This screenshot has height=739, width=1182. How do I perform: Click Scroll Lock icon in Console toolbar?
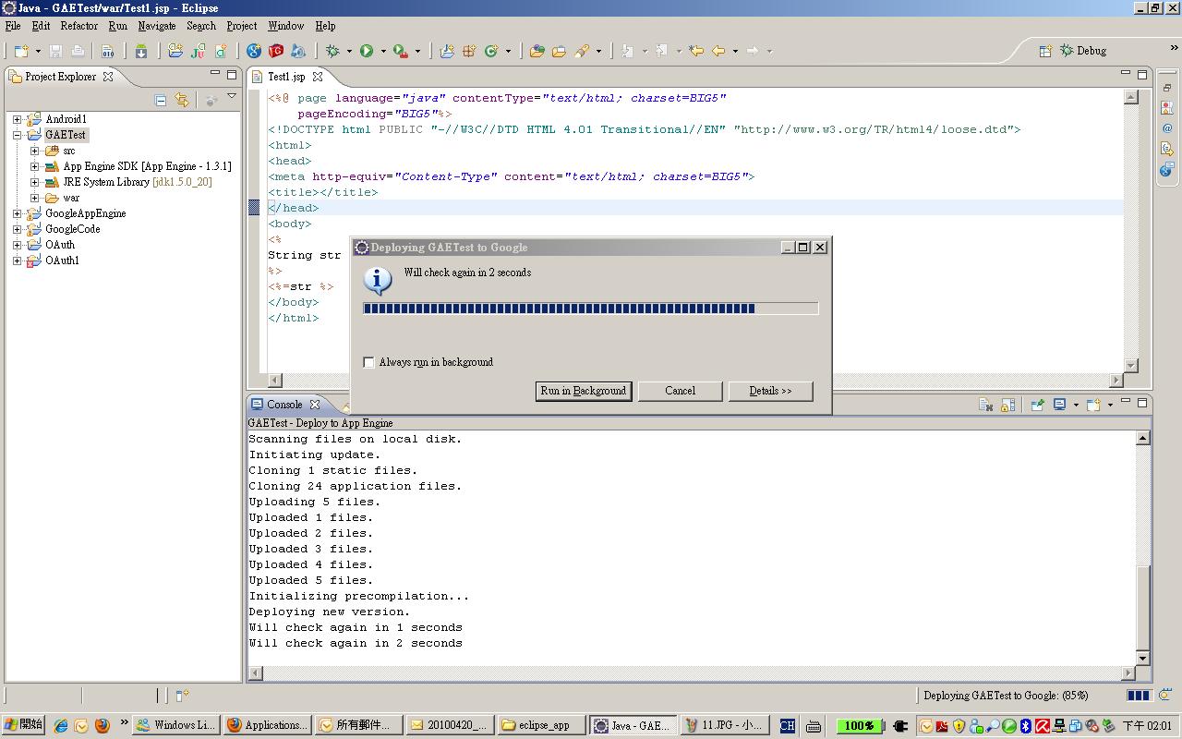pyautogui.click(x=1007, y=405)
